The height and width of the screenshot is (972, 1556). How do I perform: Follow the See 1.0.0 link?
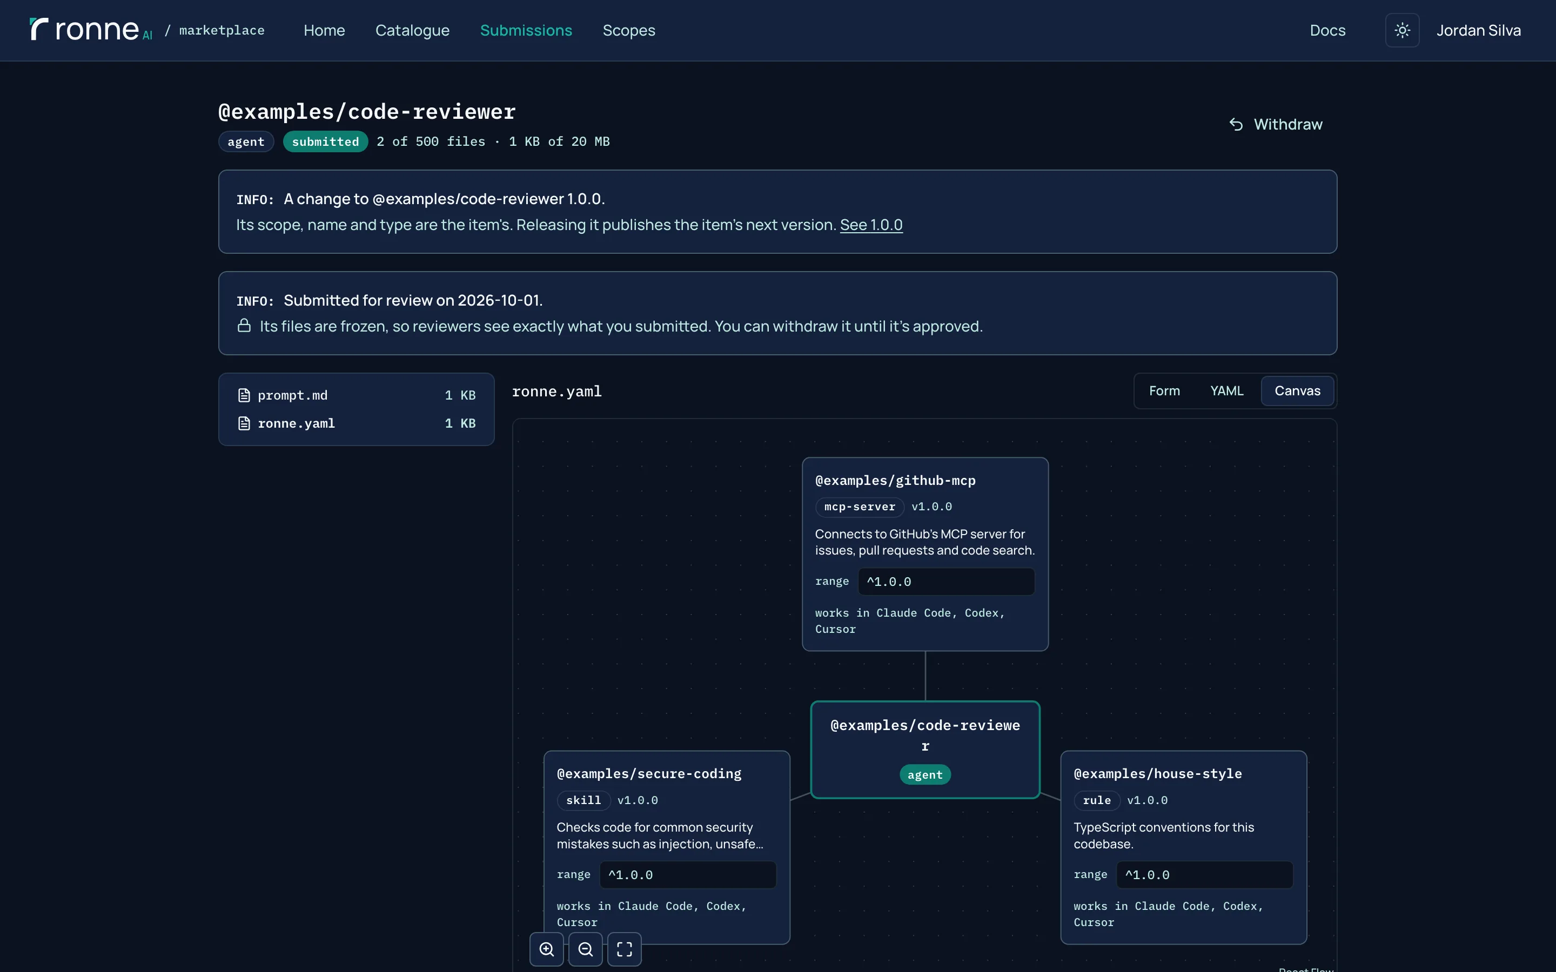871,224
